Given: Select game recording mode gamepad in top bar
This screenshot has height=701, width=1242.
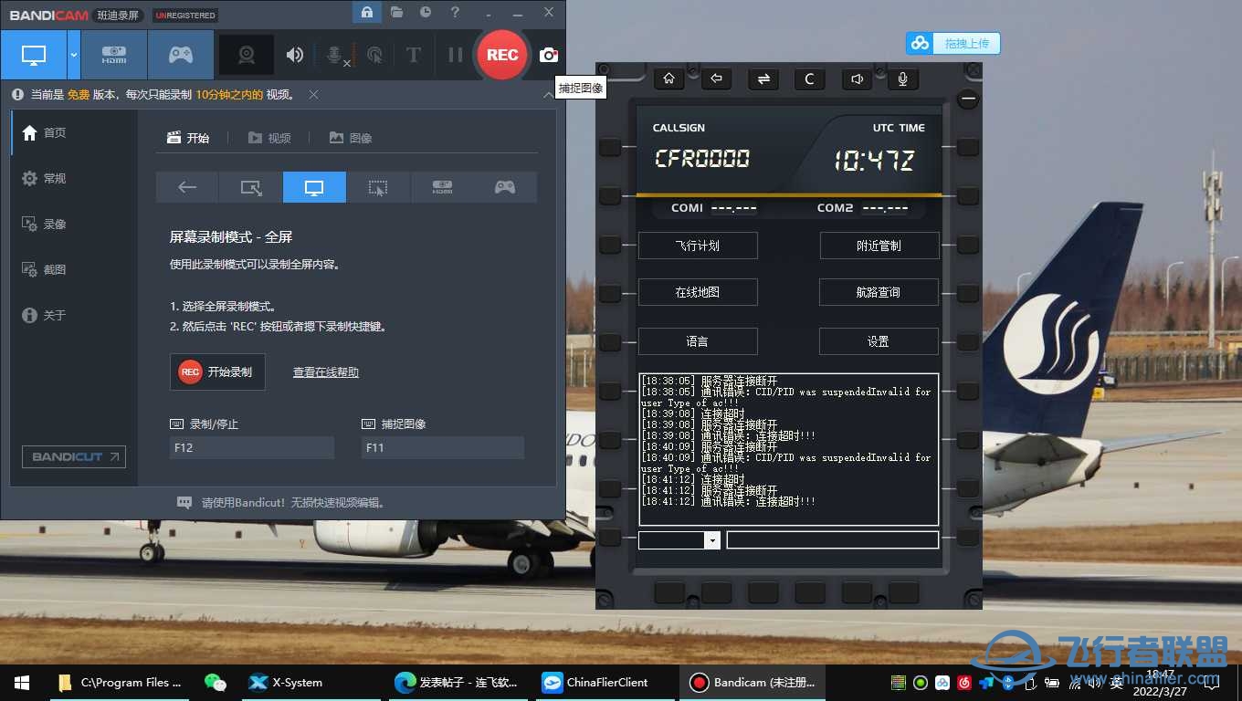Looking at the screenshot, I should pyautogui.click(x=181, y=55).
